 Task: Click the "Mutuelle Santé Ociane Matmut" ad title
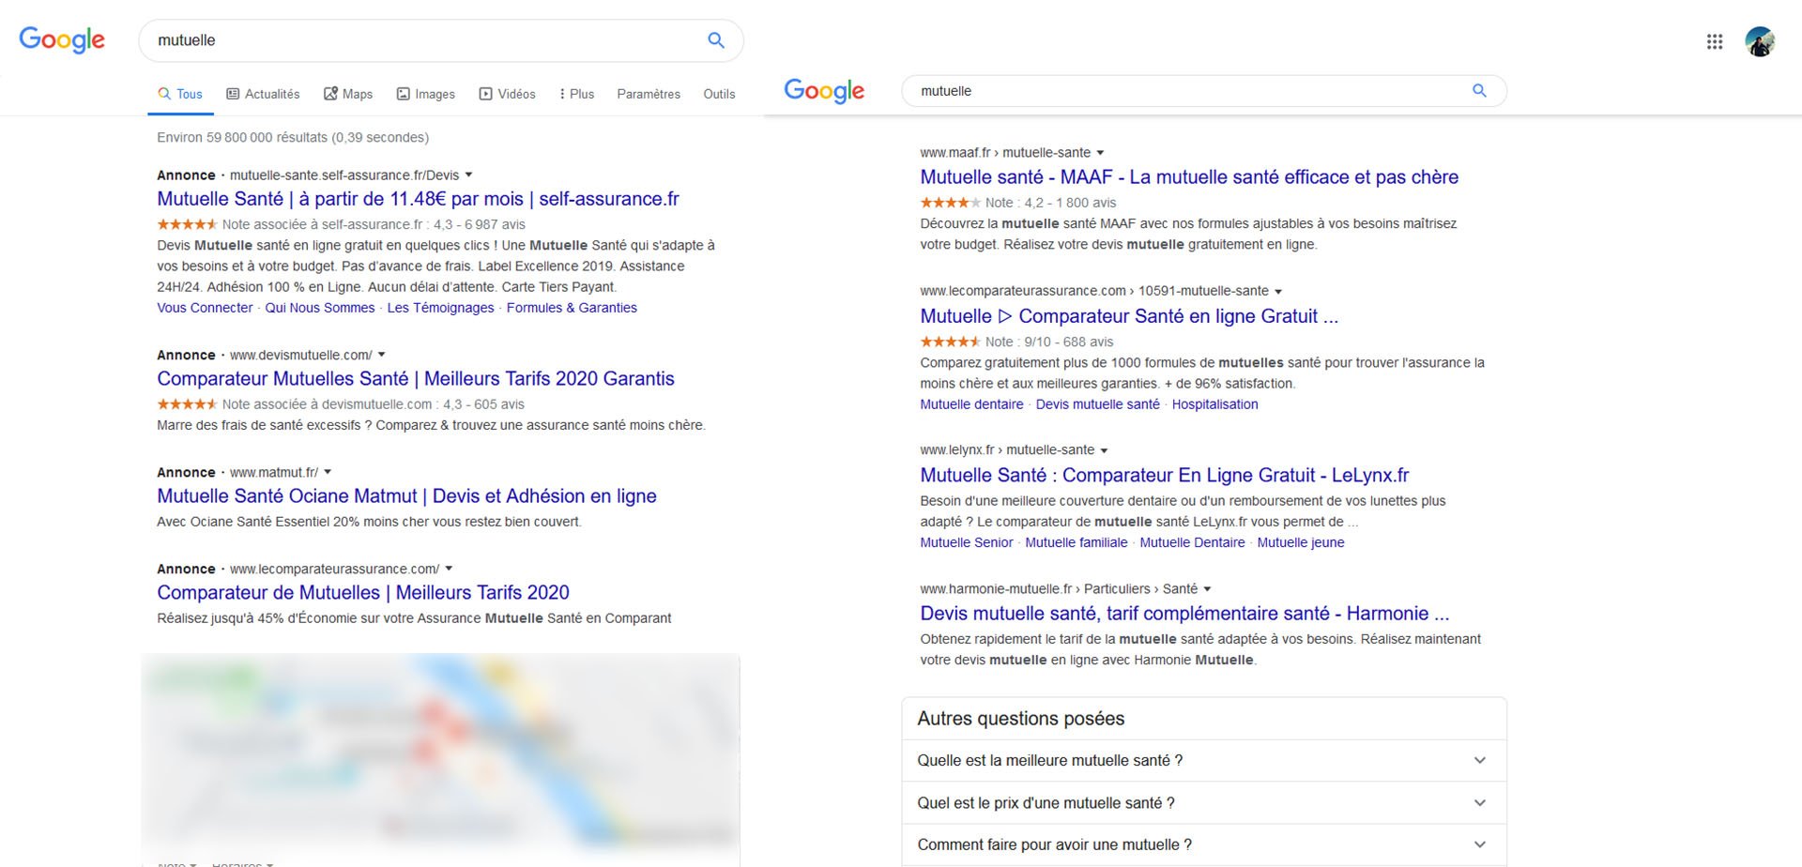pos(406,496)
